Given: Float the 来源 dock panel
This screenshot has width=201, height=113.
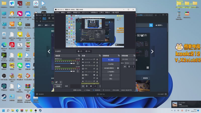Looking at the screenshot, I should tap(100, 55).
